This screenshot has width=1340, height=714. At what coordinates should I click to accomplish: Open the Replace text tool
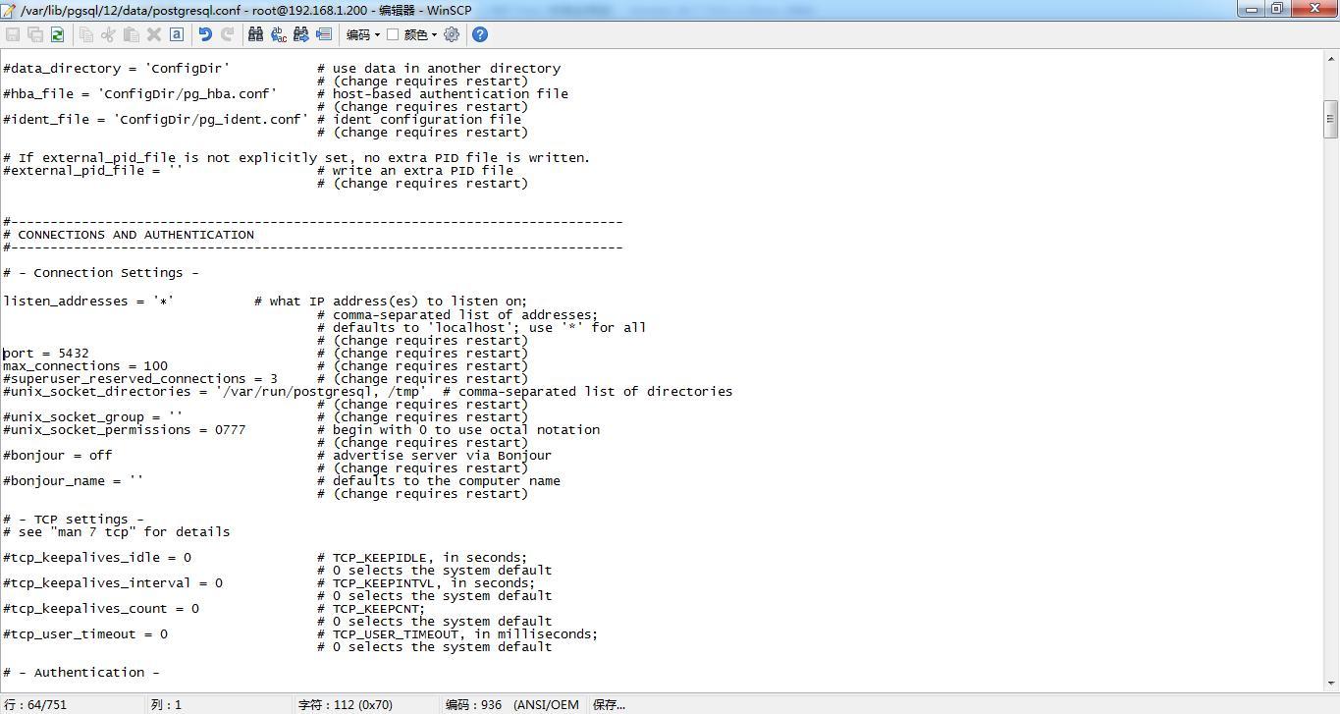(x=279, y=34)
